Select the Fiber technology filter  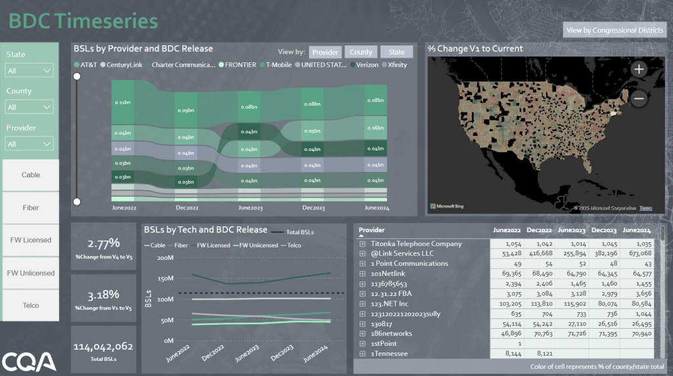[30, 207]
